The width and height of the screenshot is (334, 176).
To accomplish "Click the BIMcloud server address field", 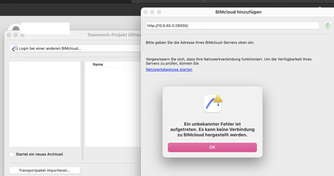I will 232,26.
